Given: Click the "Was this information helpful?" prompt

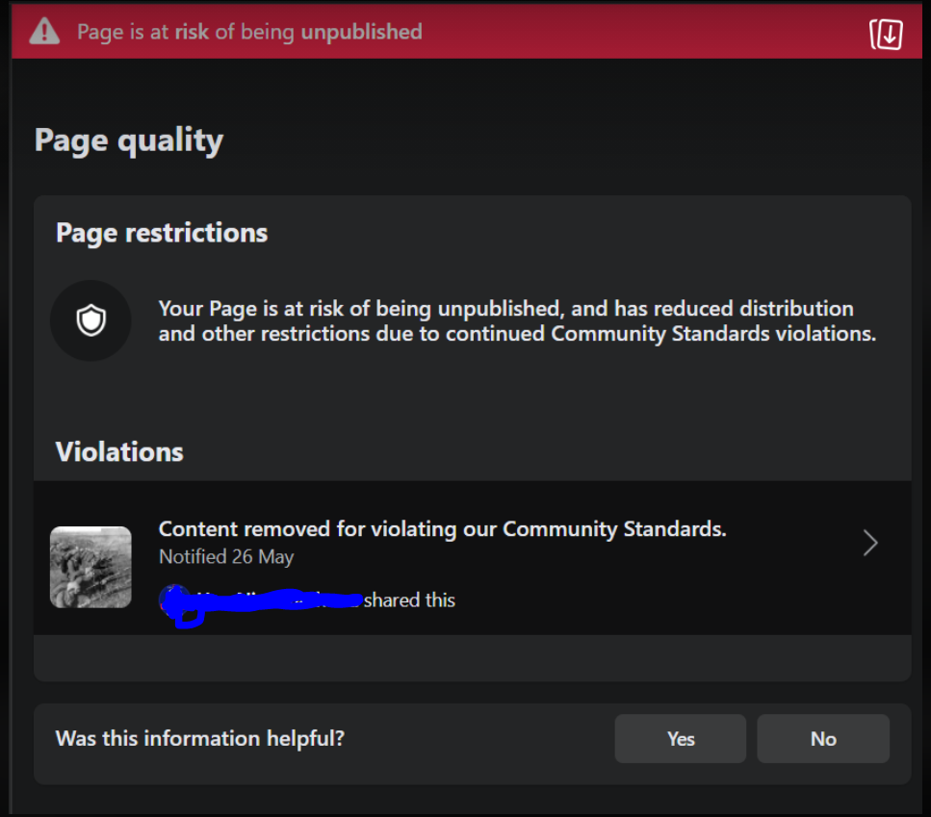Looking at the screenshot, I should coord(200,739).
